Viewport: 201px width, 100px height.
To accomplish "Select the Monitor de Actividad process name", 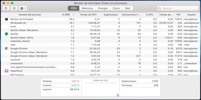I will point(22,19).
